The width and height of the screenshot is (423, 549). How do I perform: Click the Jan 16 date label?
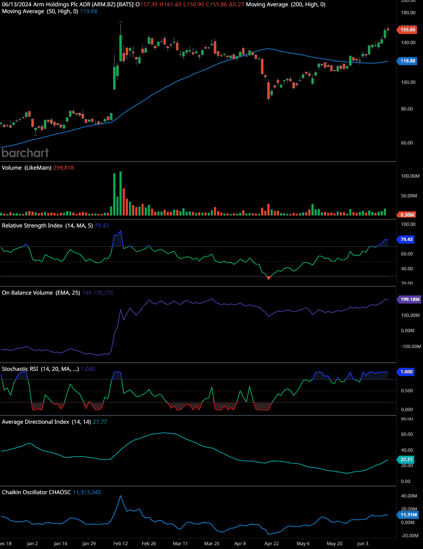(x=61, y=543)
